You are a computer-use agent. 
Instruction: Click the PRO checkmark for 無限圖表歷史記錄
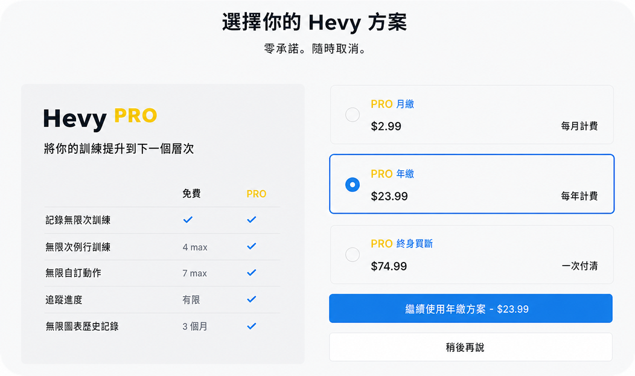point(252,327)
